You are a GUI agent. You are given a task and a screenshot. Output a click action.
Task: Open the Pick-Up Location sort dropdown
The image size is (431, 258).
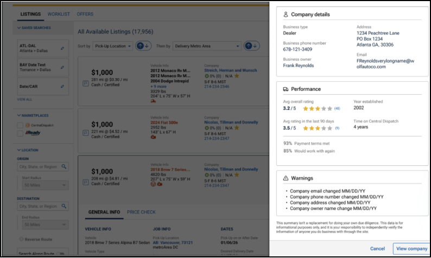[x=112, y=47]
